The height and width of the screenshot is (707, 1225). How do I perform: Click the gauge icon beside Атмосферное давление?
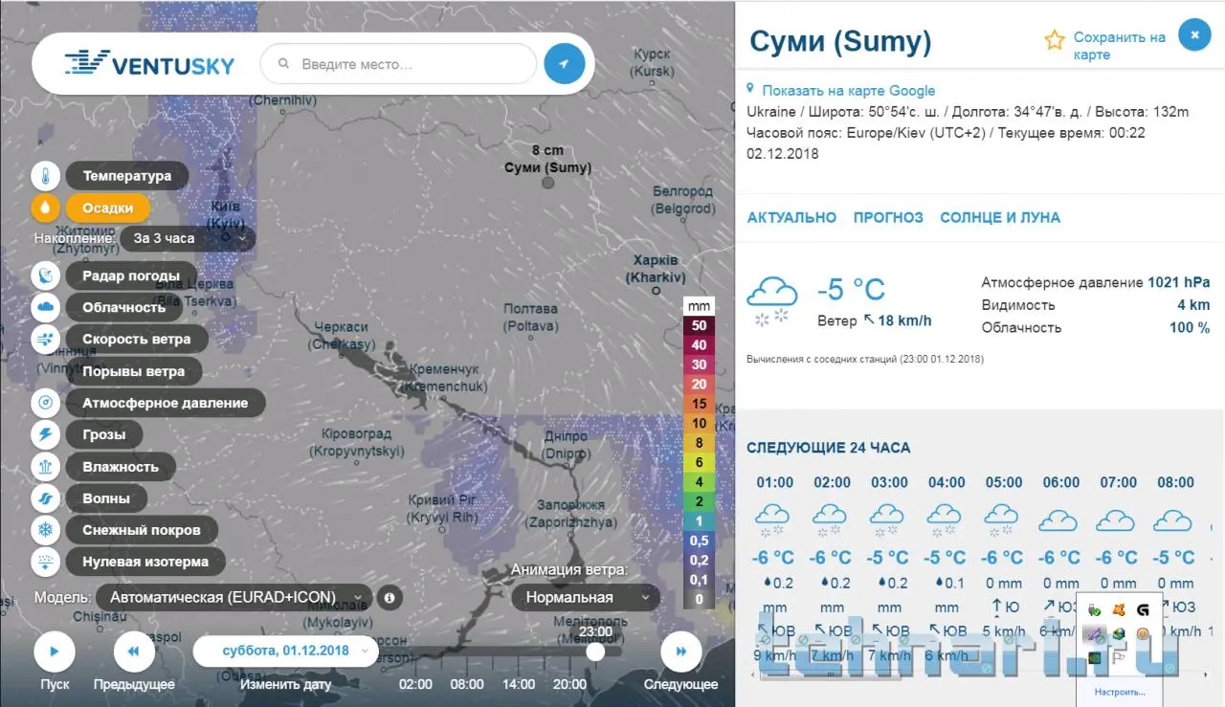pyautogui.click(x=46, y=403)
